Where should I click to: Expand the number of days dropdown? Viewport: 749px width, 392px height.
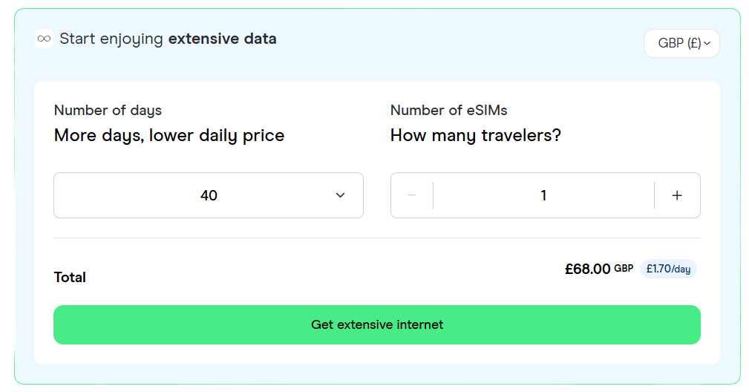point(209,195)
